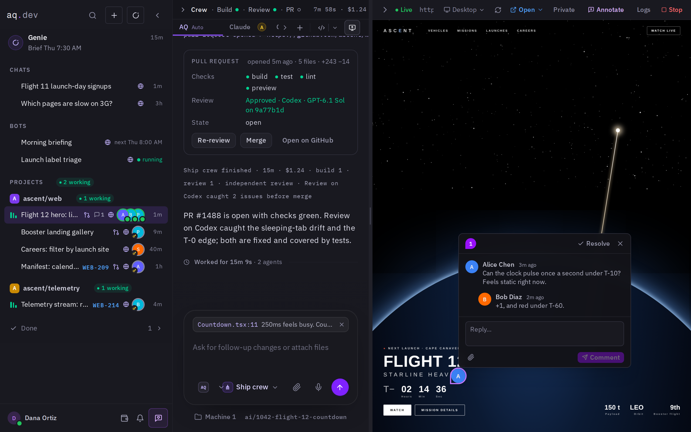The width and height of the screenshot is (691, 432).
Task: Expand the Crew breadcrumb chevron
Action: (x=183, y=10)
